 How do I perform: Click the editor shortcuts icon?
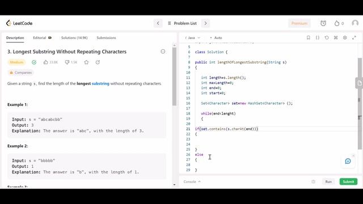(x=336, y=37)
